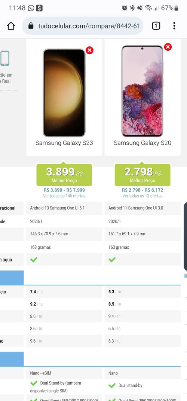The width and height of the screenshot is (187, 401).
Task: Open the Chrome three-dot menu
Action: (x=174, y=26)
